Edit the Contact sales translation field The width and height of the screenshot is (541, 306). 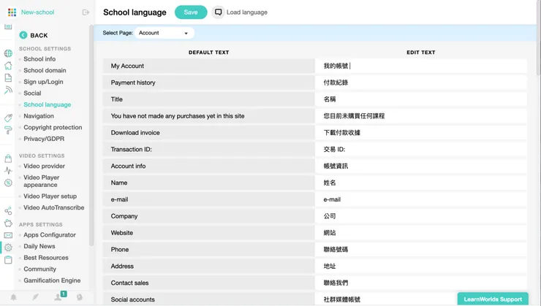click(421, 283)
